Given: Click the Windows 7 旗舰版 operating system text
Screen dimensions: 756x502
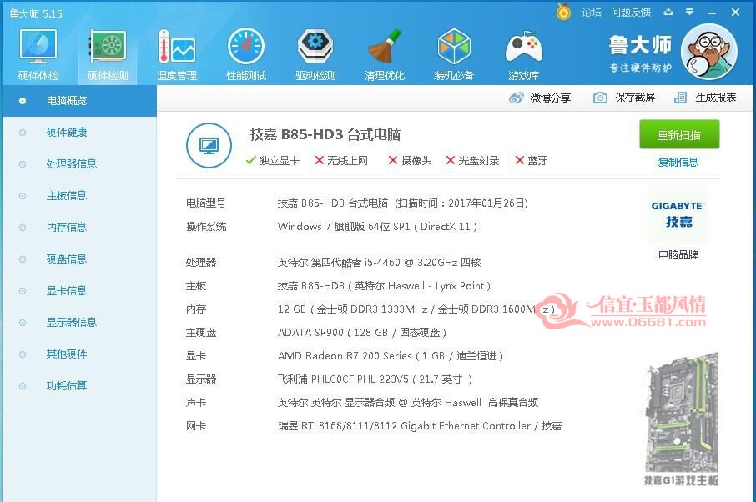Looking at the screenshot, I should [x=377, y=227].
